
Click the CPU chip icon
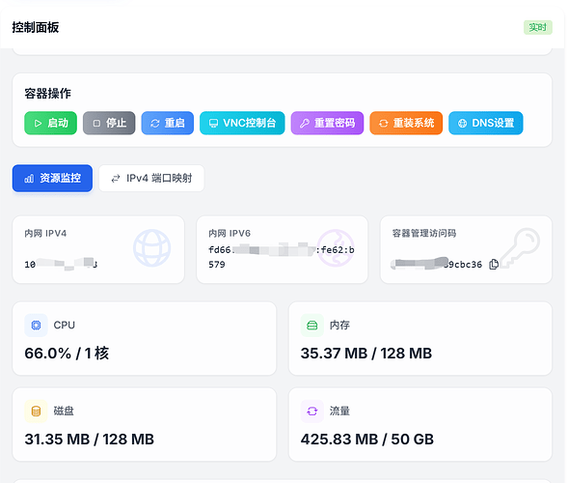coord(36,326)
